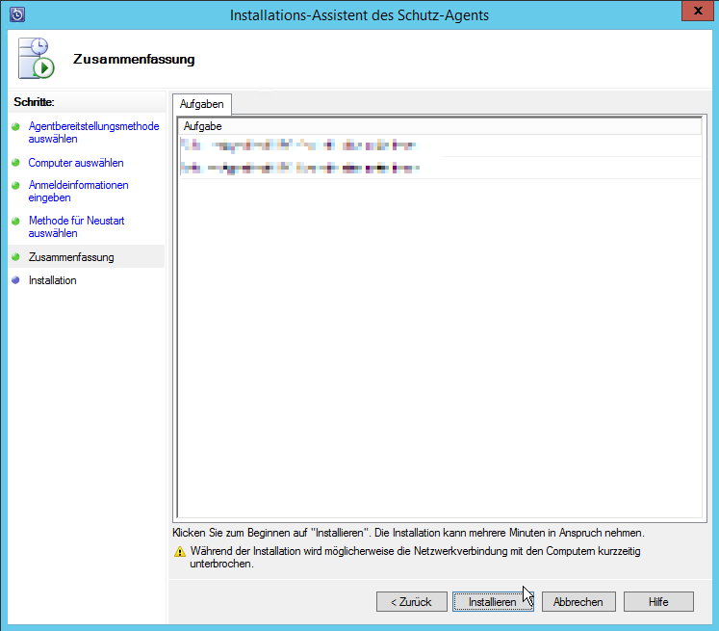
Task: Click green bullet next to Agentbereitstellungsmethode auswählen
Action: coord(15,127)
